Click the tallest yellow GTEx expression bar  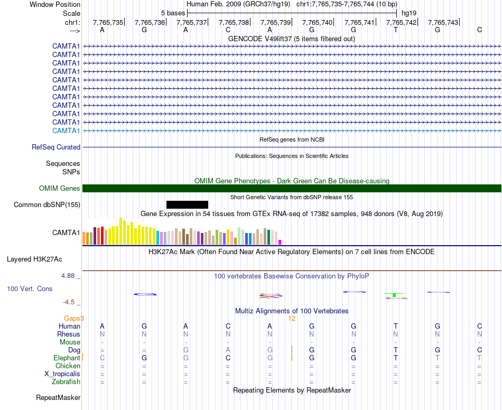pyautogui.click(x=120, y=231)
